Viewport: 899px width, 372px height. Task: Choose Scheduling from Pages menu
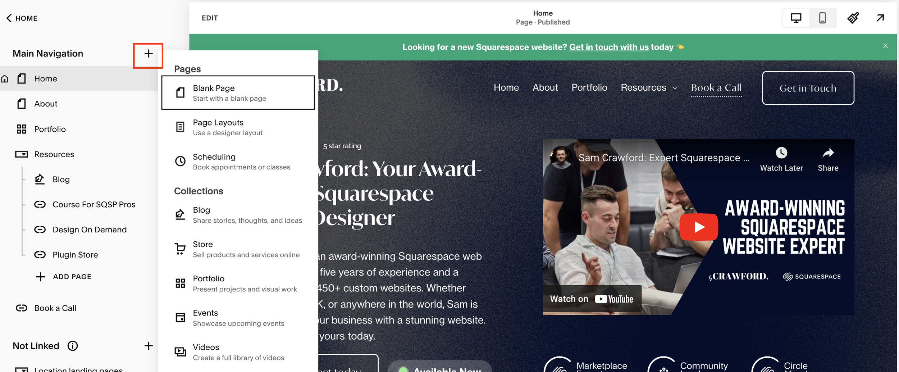(238, 162)
